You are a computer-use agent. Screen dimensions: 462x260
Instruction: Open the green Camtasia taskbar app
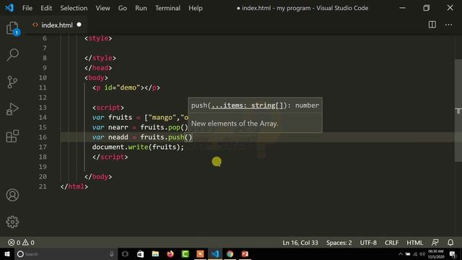tap(186, 253)
